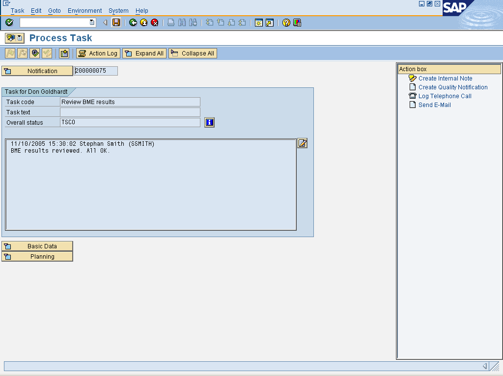Click the Find binoculars icon
The height and width of the screenshot is (376, 503).
click(182, 23)
